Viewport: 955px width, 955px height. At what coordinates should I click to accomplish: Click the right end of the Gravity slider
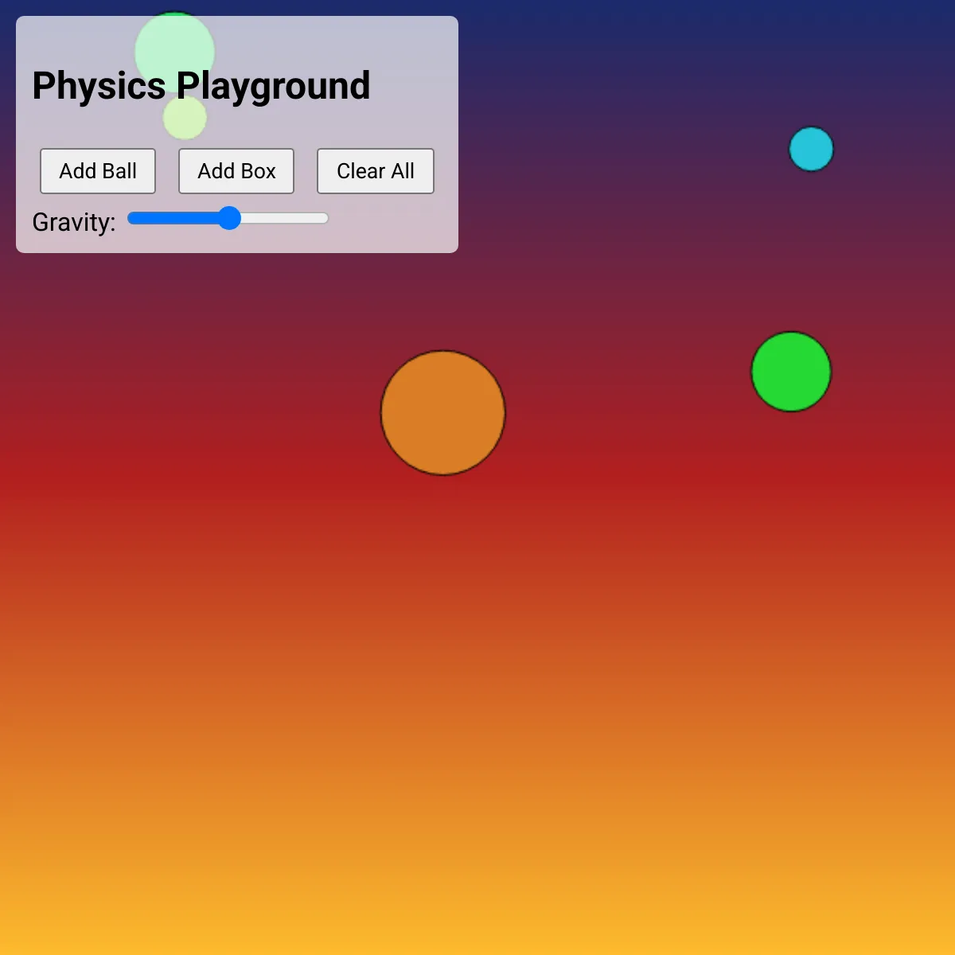click(322, 218)
